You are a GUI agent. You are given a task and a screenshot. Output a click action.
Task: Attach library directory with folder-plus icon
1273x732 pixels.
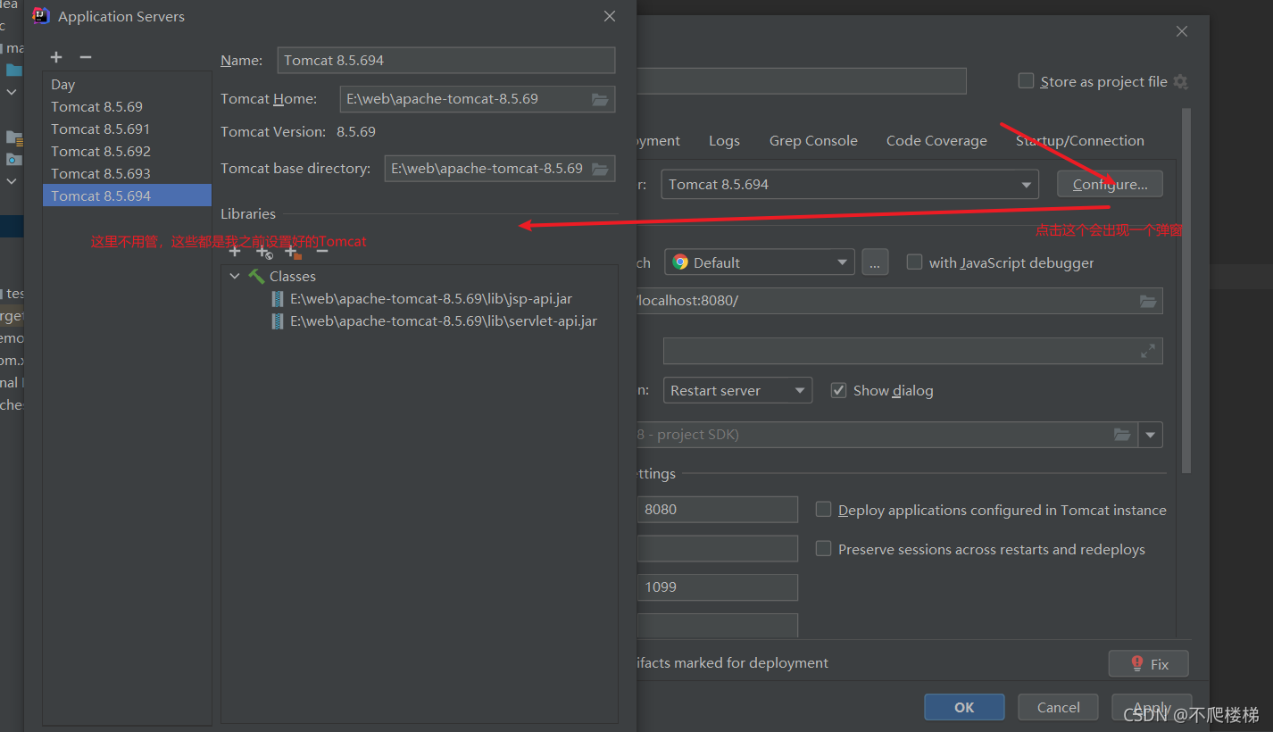pos(293,253)
